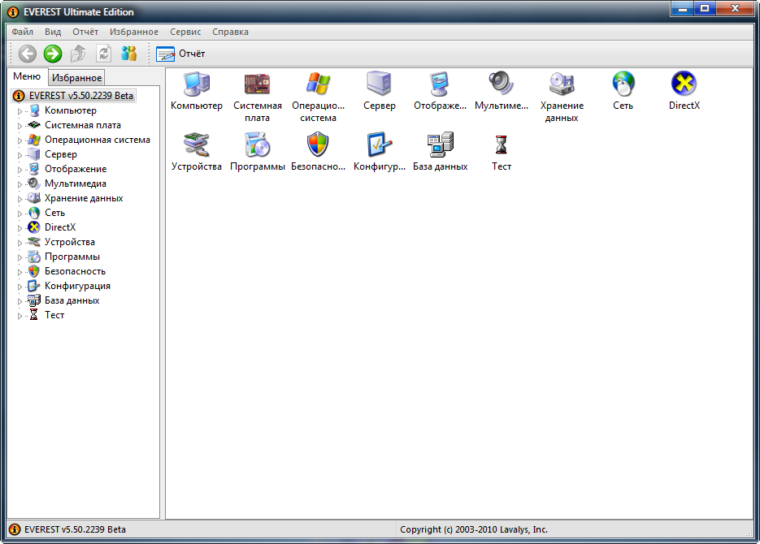
Task: Expand the DirectX tree node
Action: 20,228
